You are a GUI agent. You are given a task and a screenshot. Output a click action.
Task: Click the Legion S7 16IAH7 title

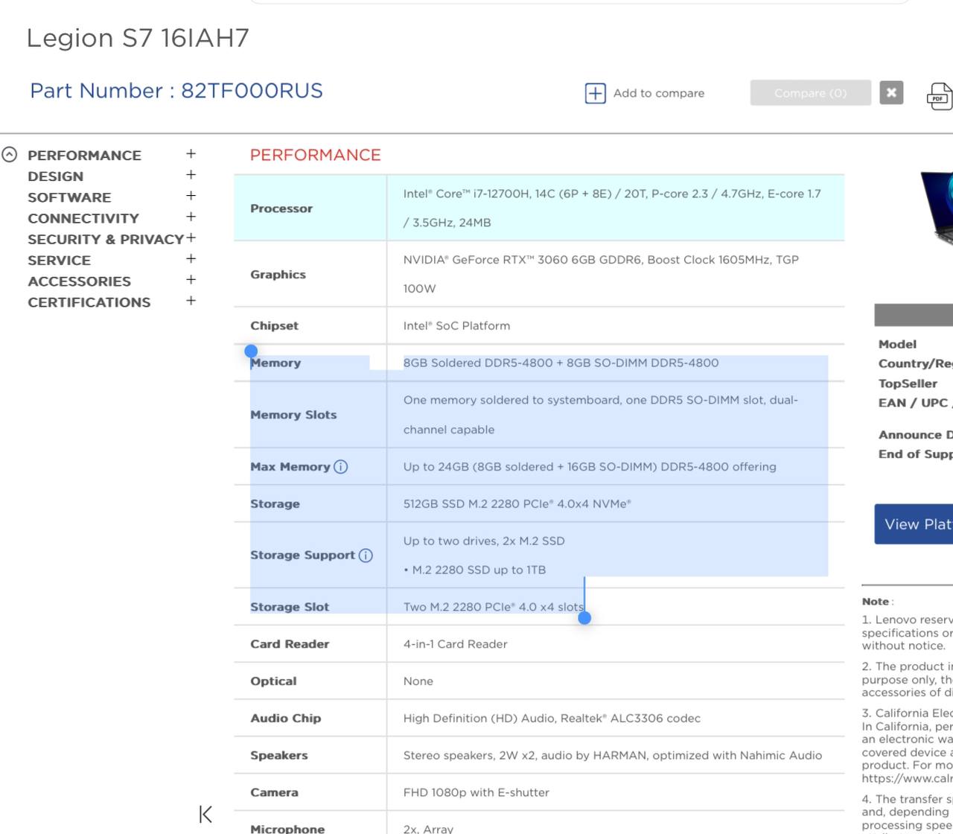[138, 38]
